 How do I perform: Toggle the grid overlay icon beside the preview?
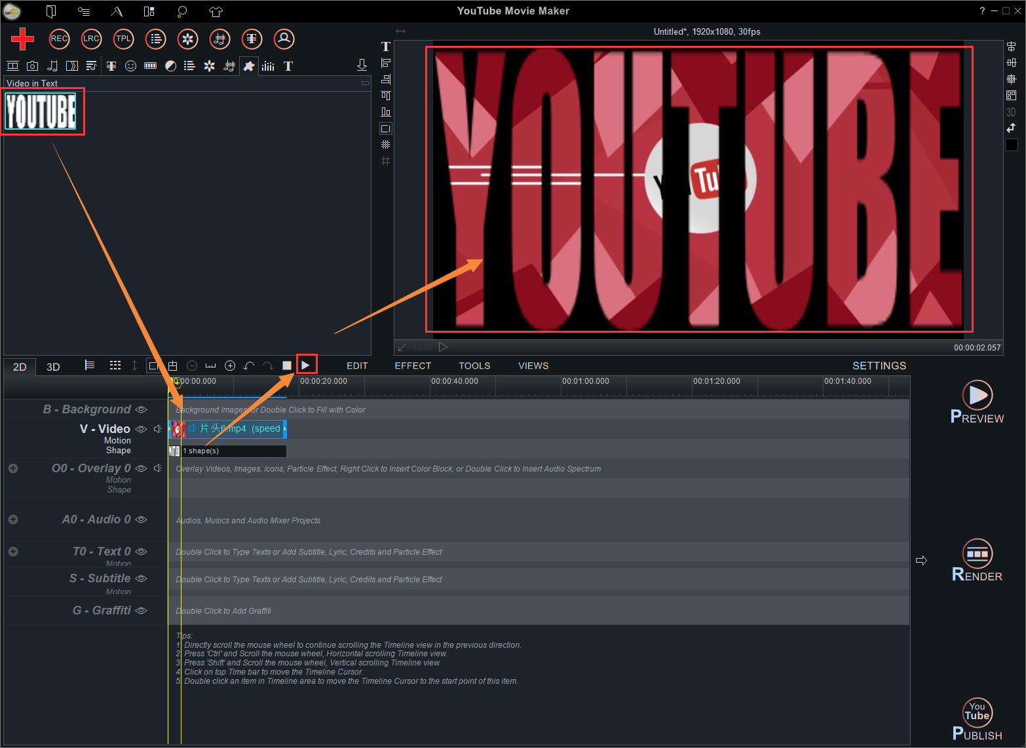[386, 145]
